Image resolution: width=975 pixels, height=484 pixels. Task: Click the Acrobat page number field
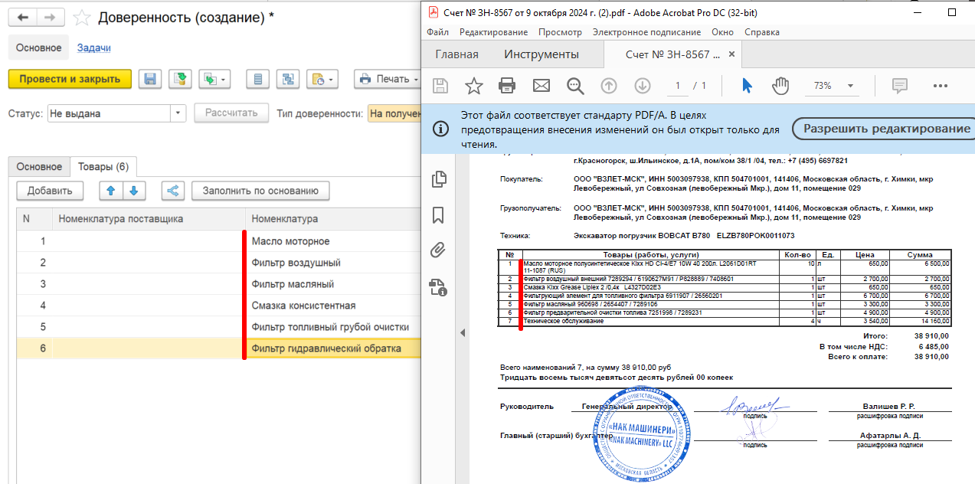pyautogui.click(x=678, y=86)
